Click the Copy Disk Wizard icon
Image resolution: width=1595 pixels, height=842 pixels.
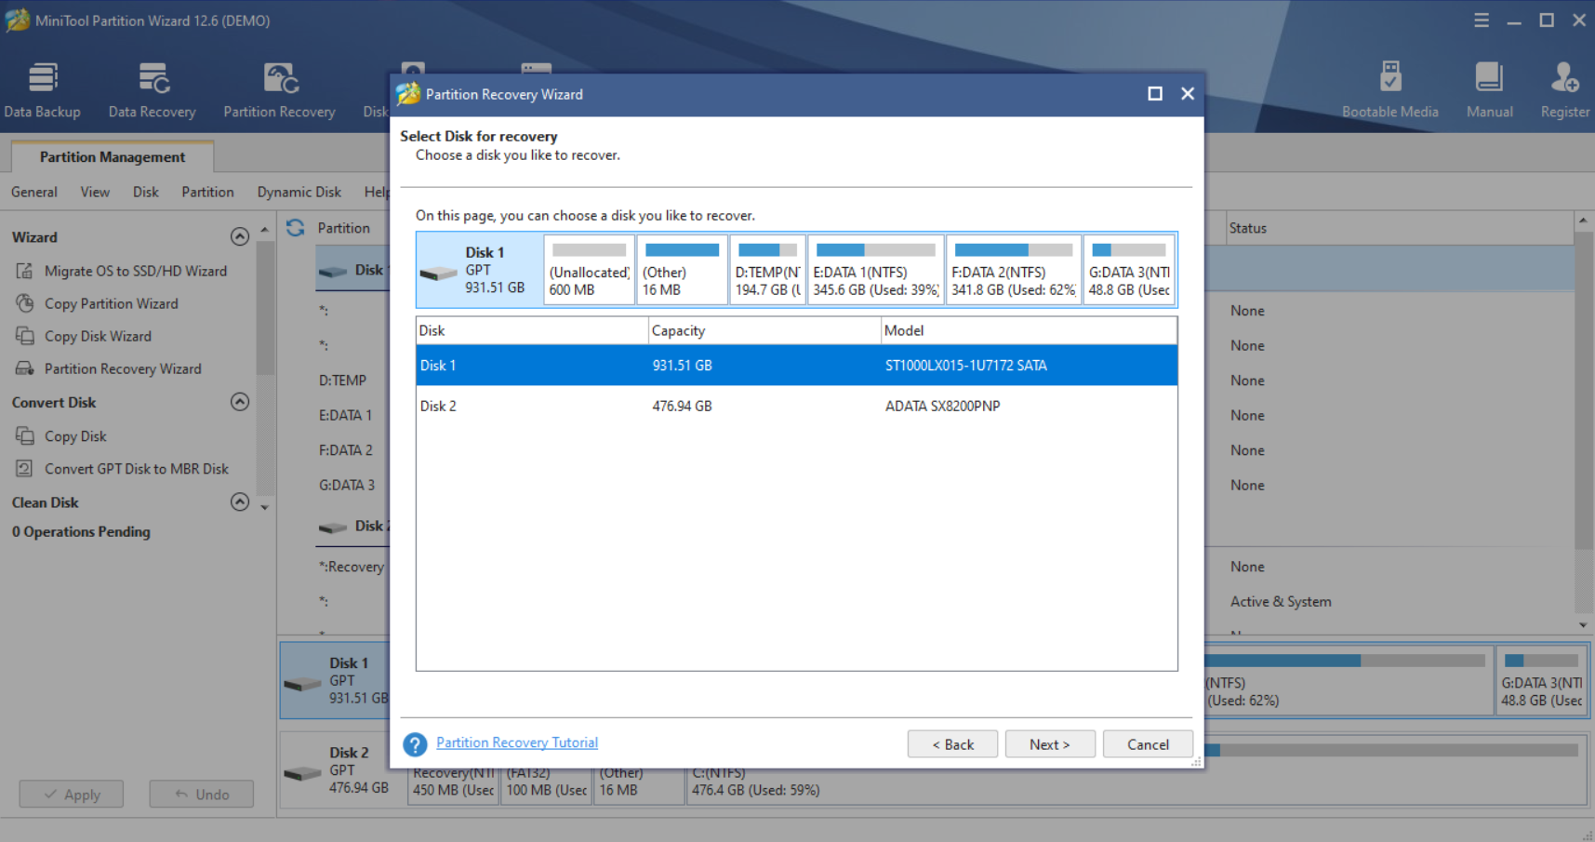click(x=25, y=336)
